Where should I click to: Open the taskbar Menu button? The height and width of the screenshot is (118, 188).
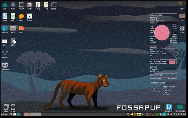point(5,114)
